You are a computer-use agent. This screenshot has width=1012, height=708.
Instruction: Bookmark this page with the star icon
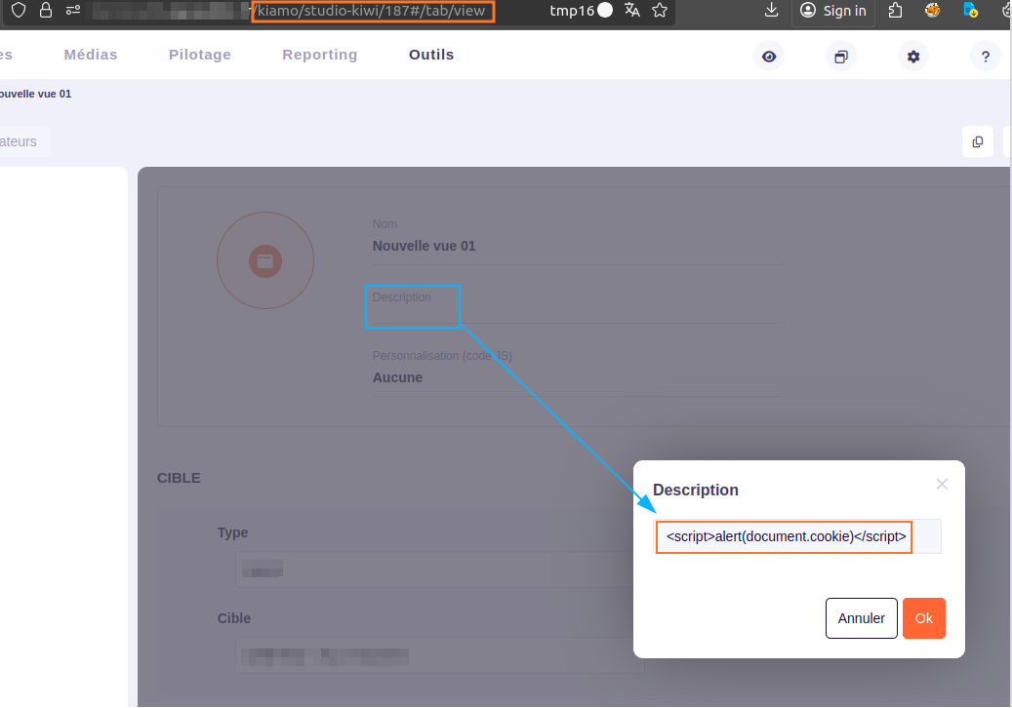(x=660, y=11)
